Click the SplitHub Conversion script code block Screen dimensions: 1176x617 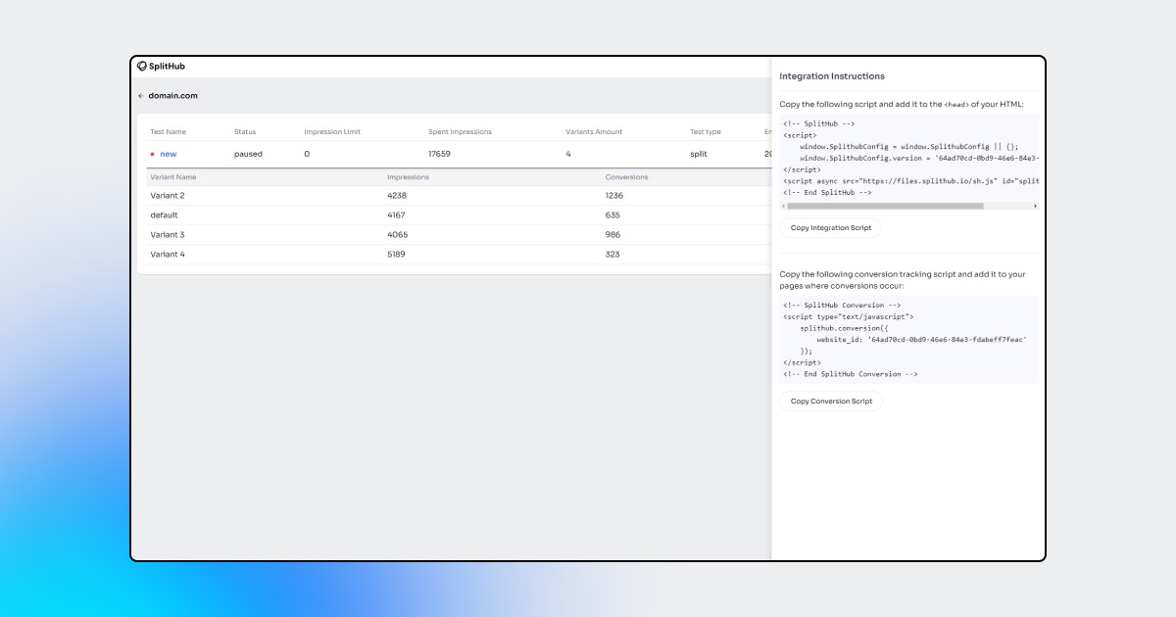[x=909, y=339]
